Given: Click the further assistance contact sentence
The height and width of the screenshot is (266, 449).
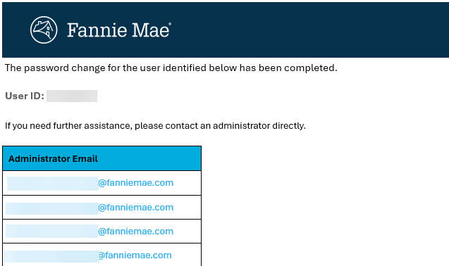Looking at the screenshot, I should 155,126.
